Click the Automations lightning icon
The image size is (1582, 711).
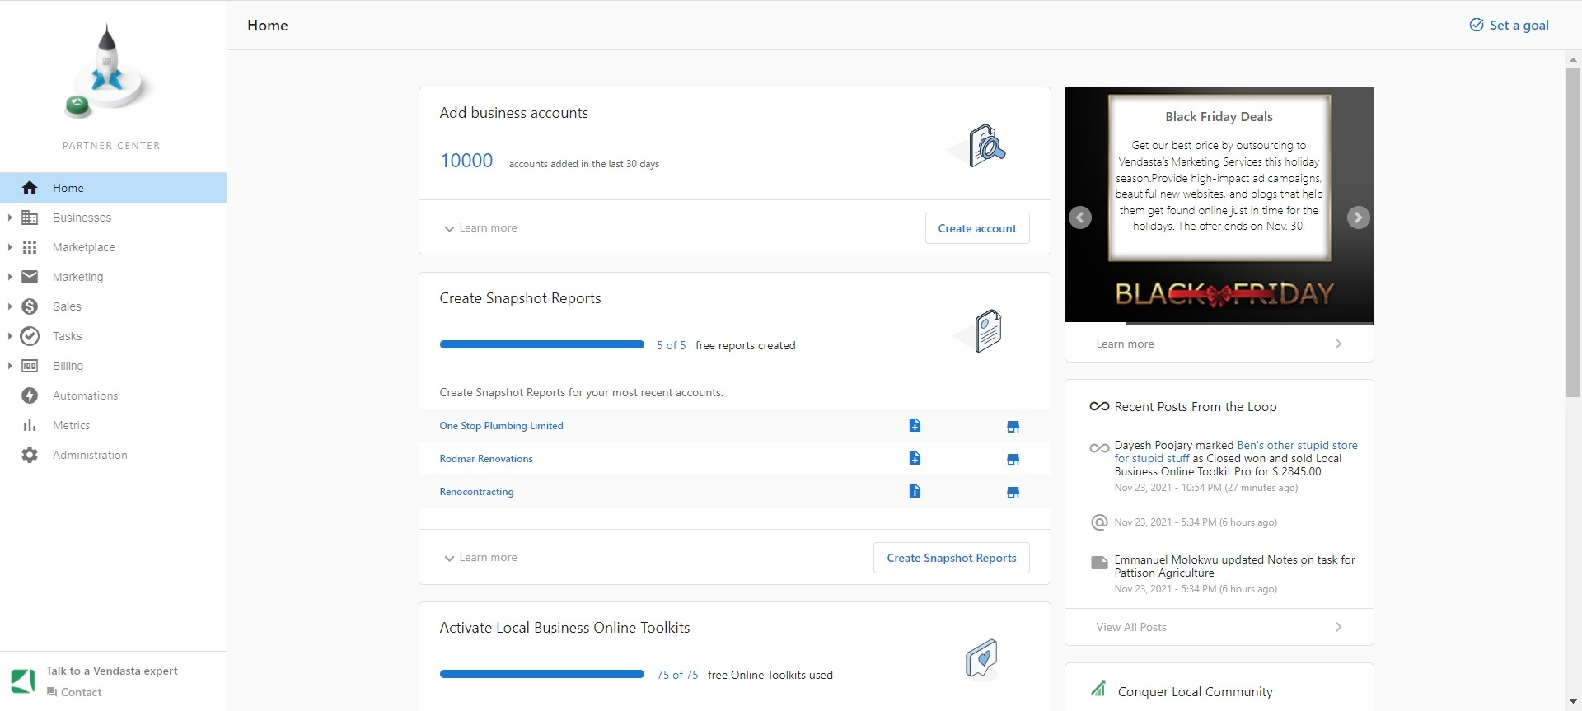(x=30, y=395)
